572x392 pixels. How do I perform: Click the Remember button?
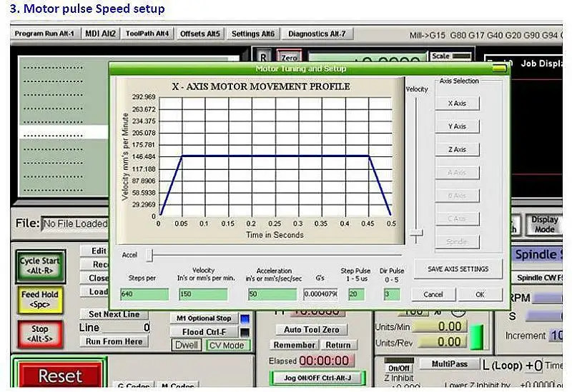tap(294, 345)
